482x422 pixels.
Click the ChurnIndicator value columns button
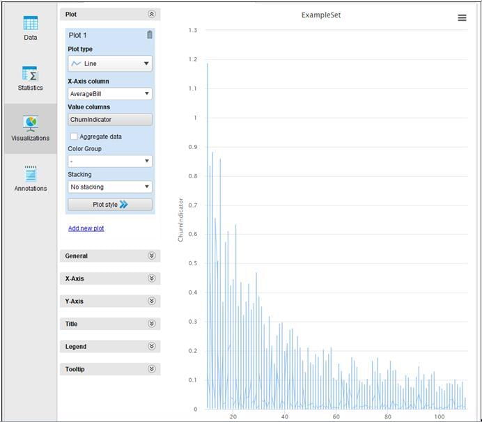coord(110,120)
